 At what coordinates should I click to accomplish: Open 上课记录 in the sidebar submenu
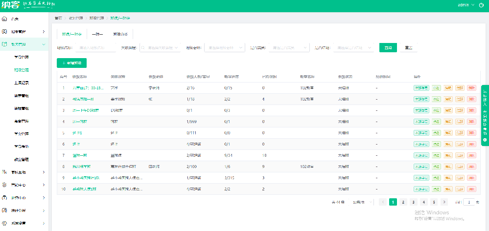[x=22, y=83]
